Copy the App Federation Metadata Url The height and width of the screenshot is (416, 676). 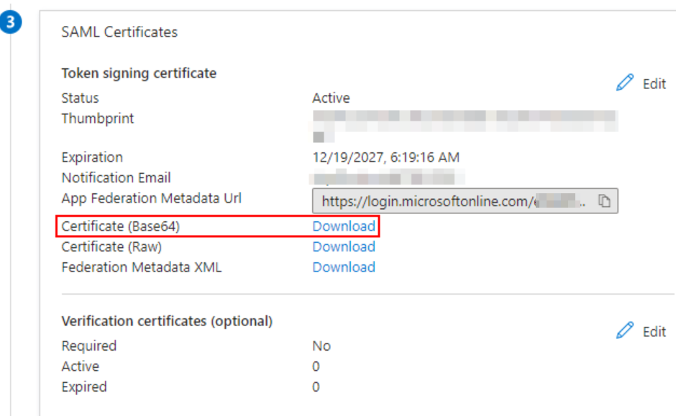click(x=605, y=202)
